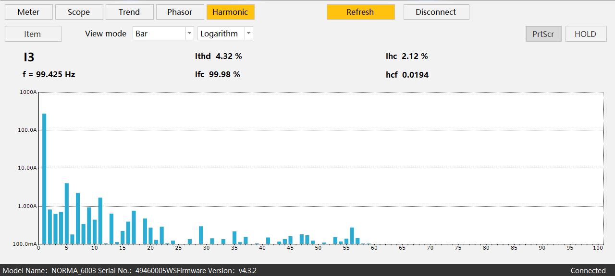Viewport: 615px width, 276px height.
Task: Select the Trend tab
Action: (129, 12)
